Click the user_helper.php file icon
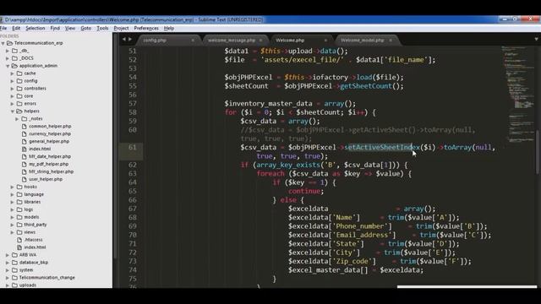This screenshot has height=304, width=541. point(25,179)
